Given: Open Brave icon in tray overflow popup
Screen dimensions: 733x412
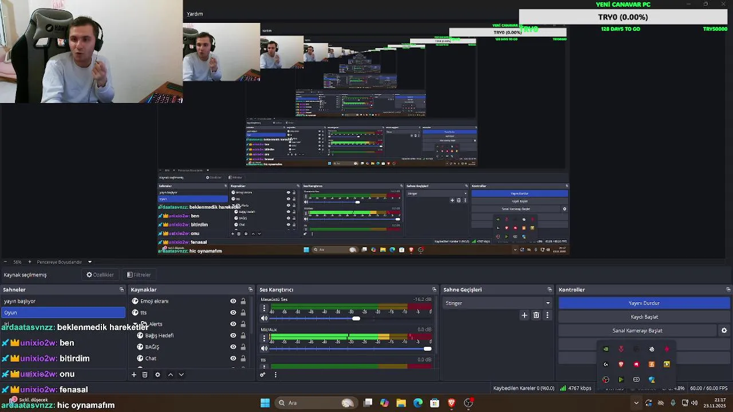Looking at the screenshot, I should coord(621,365).
